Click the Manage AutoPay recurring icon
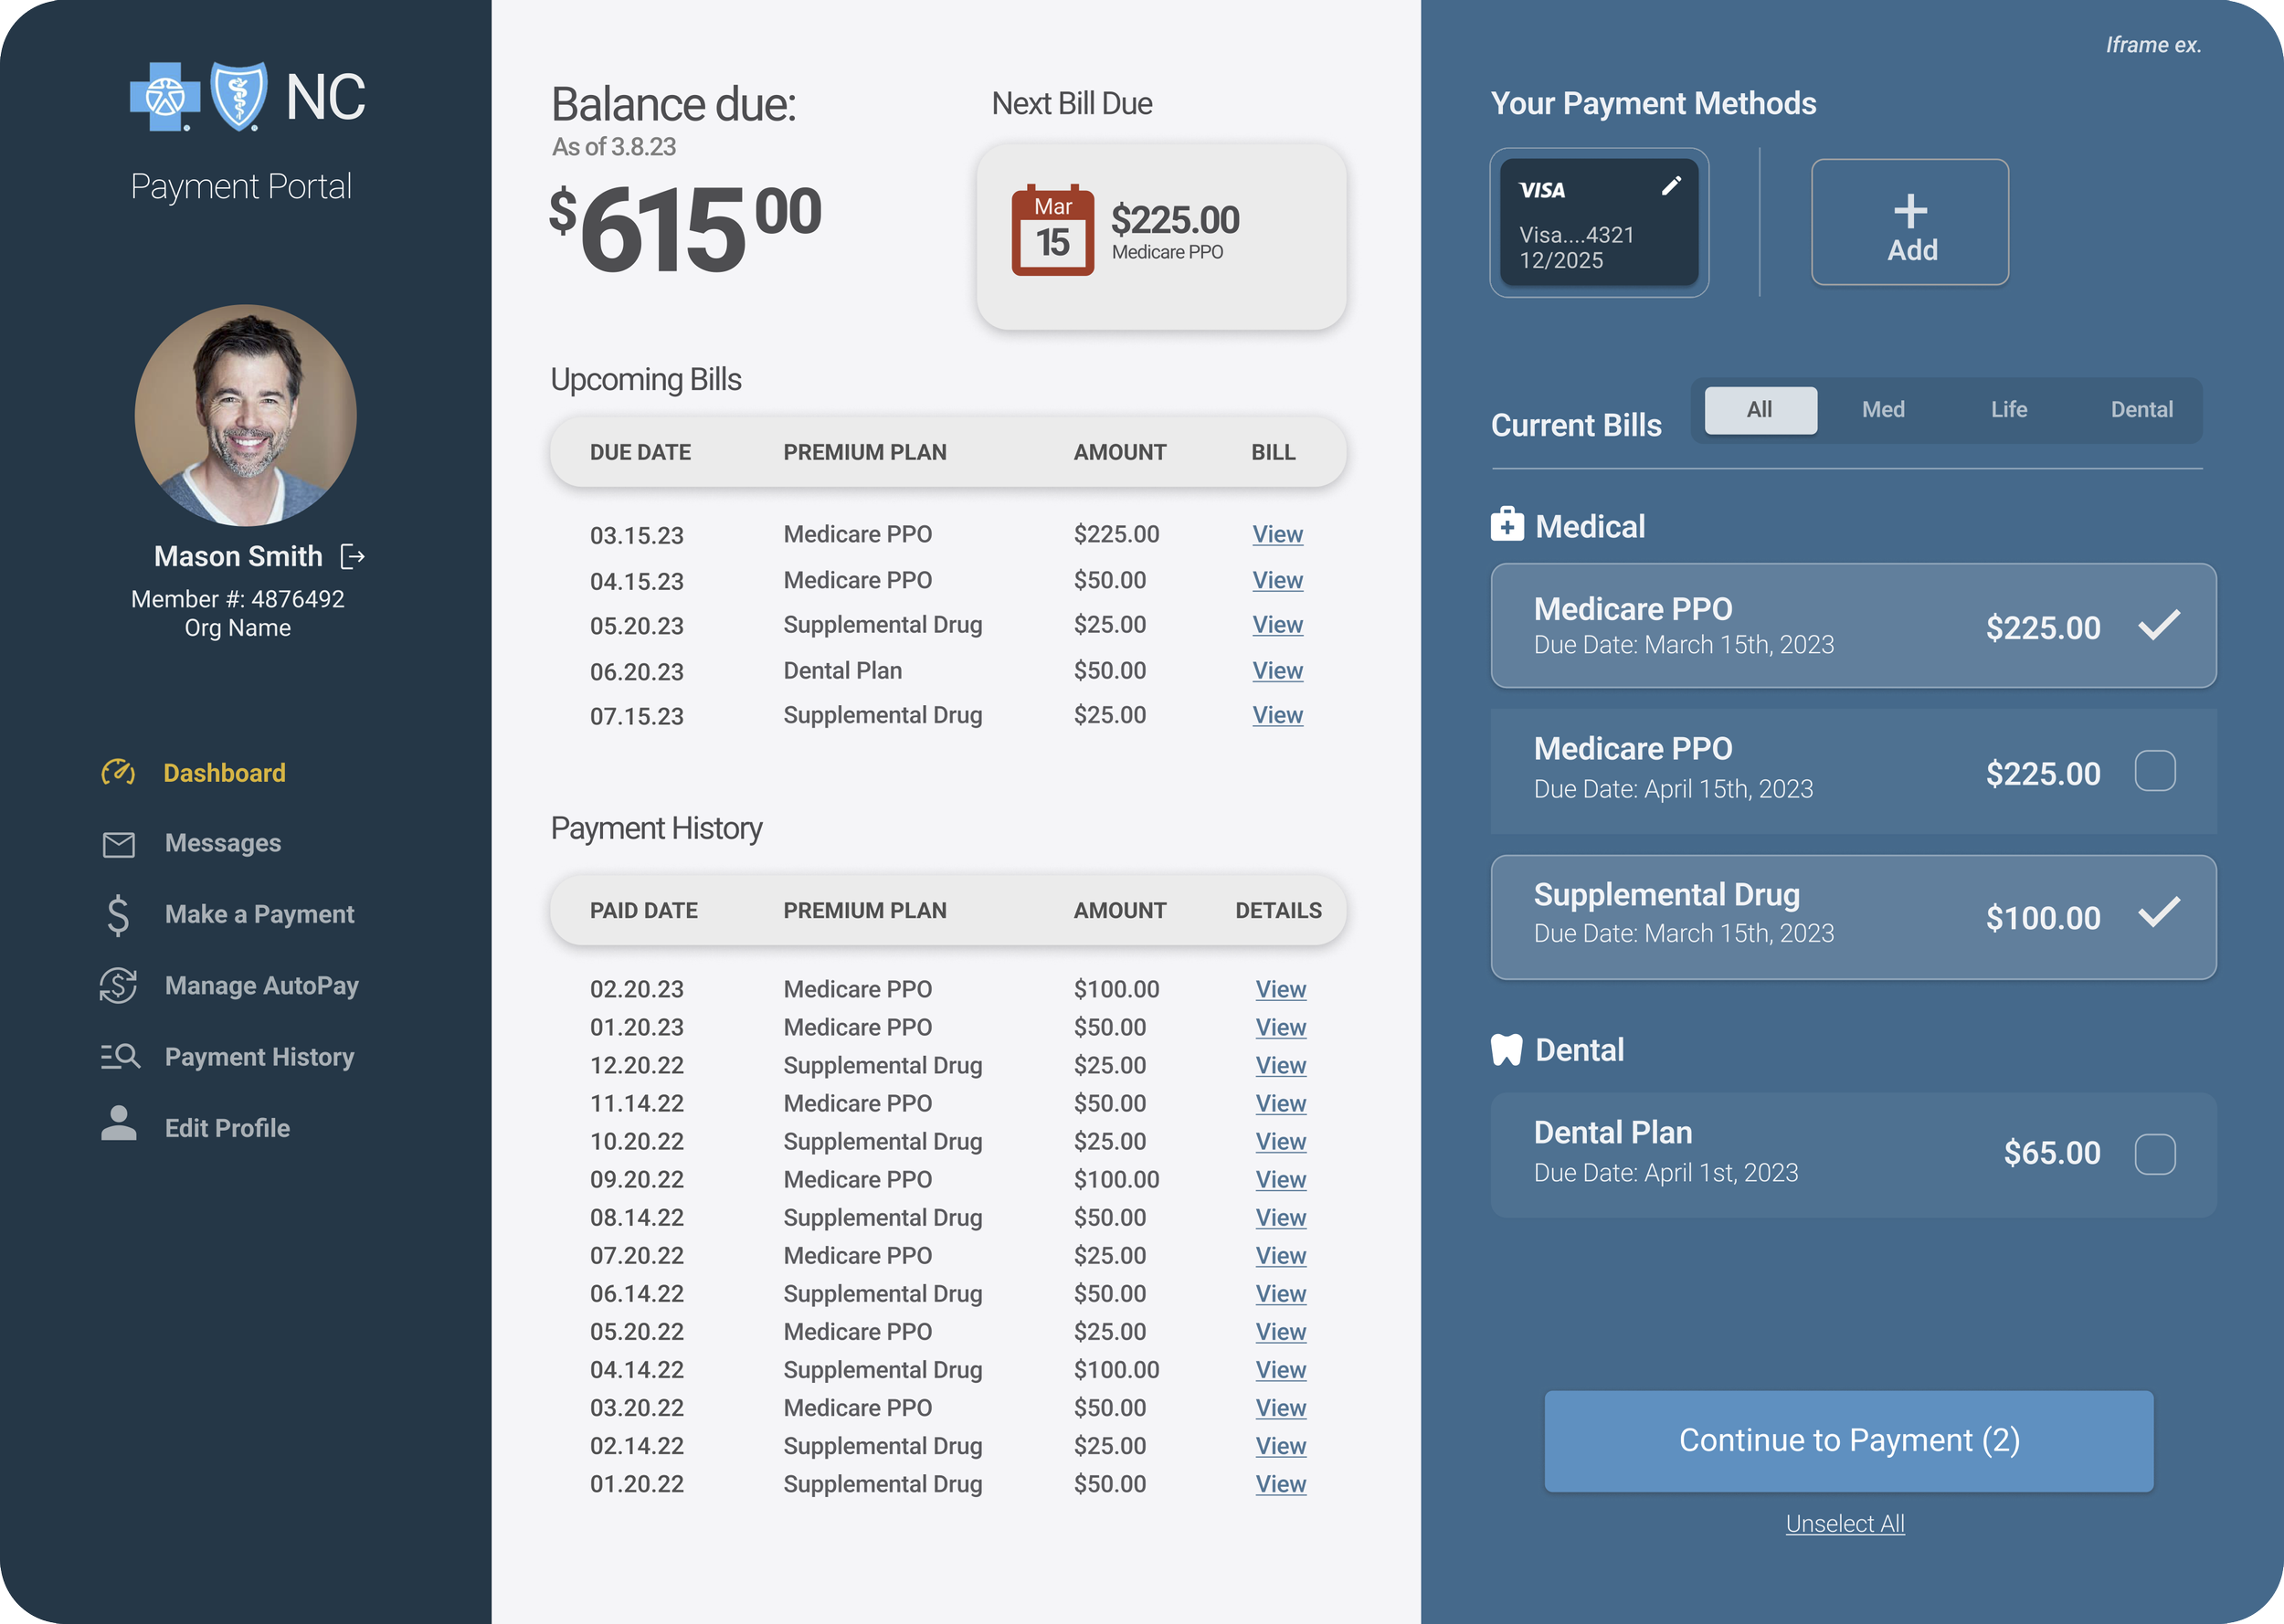2284x1624 pixels. (118, 985)
